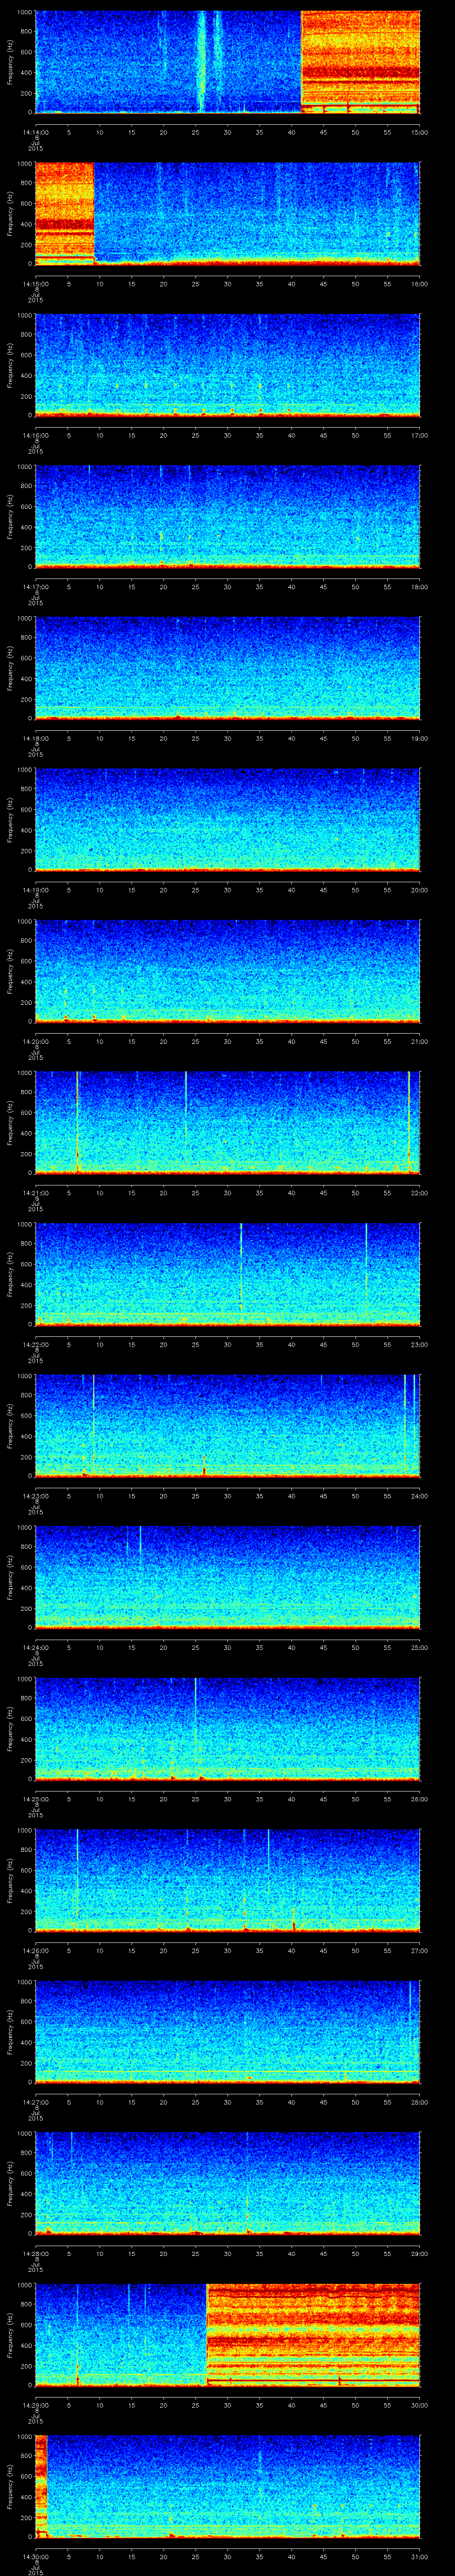Click the '14:26:00' start time label
Image resolution: width=455 pixels, height=2576 pixels.
tap(35, 1950)
